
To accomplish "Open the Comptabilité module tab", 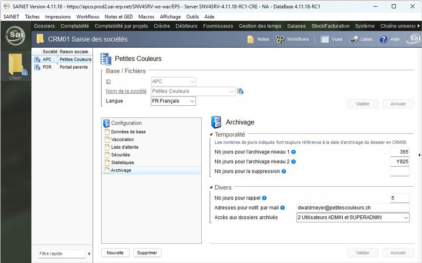I will click(75, 26).
